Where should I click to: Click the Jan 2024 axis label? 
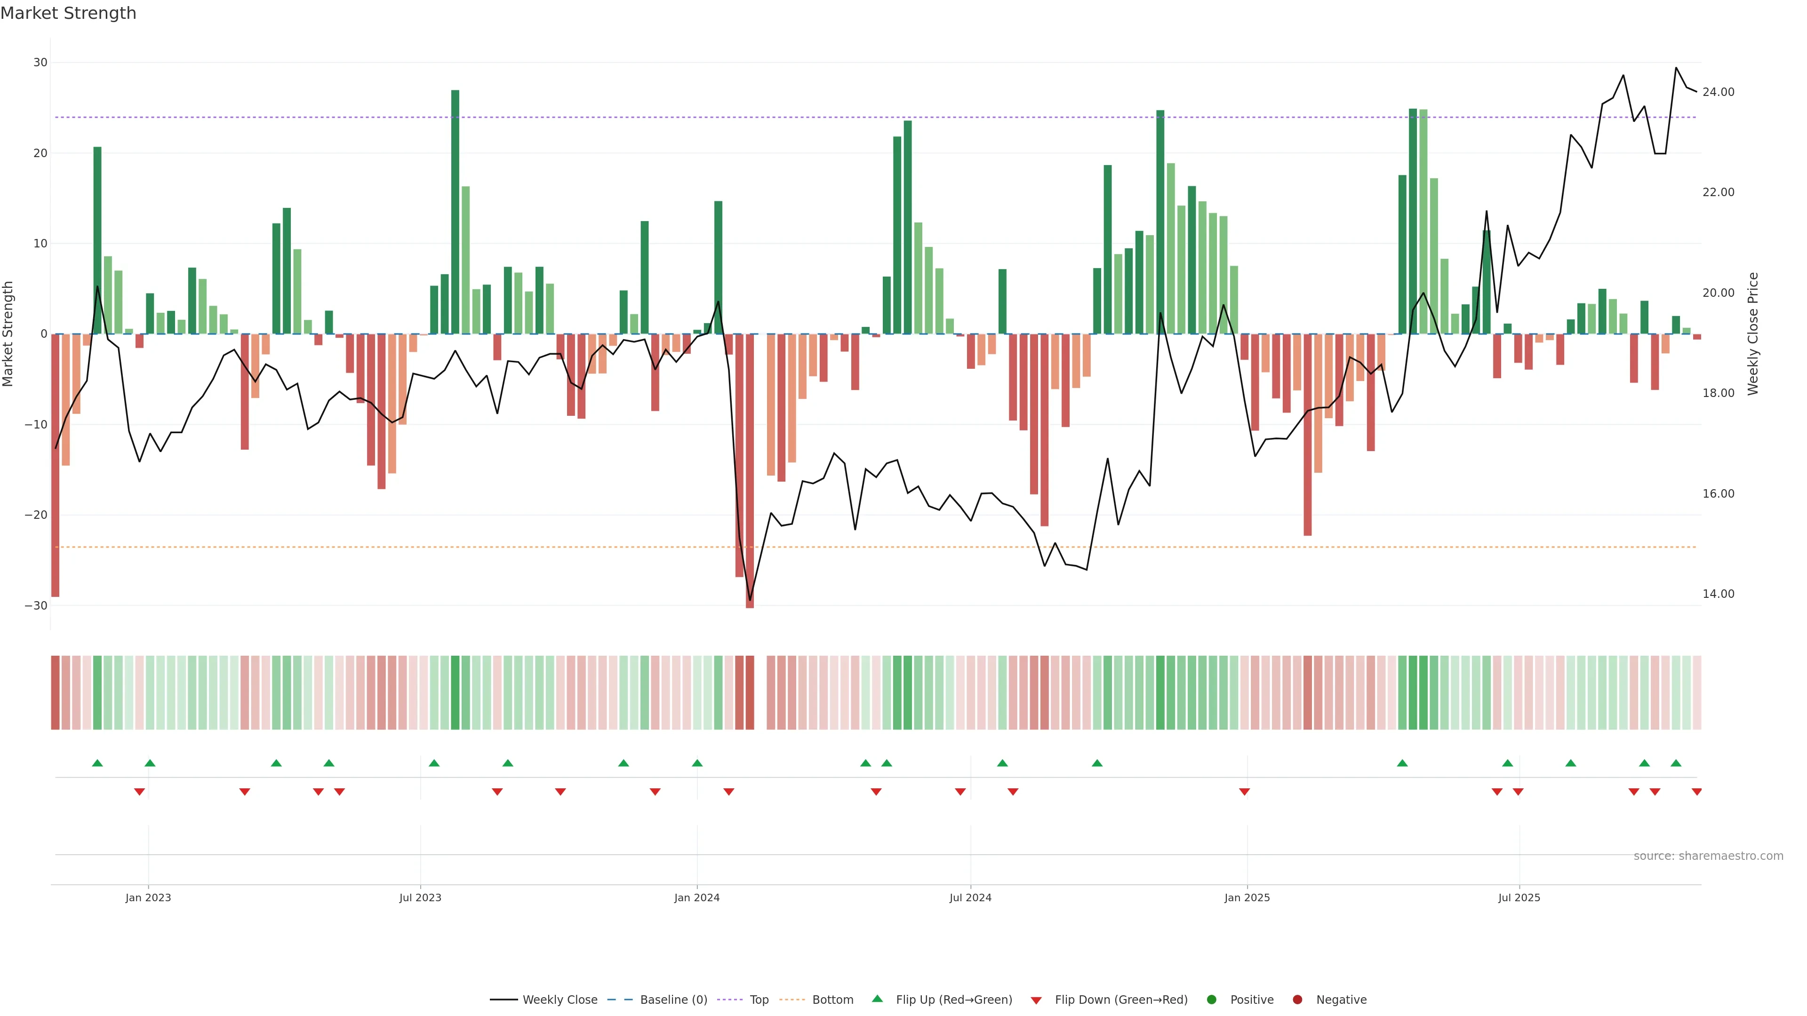pos(696,897)
